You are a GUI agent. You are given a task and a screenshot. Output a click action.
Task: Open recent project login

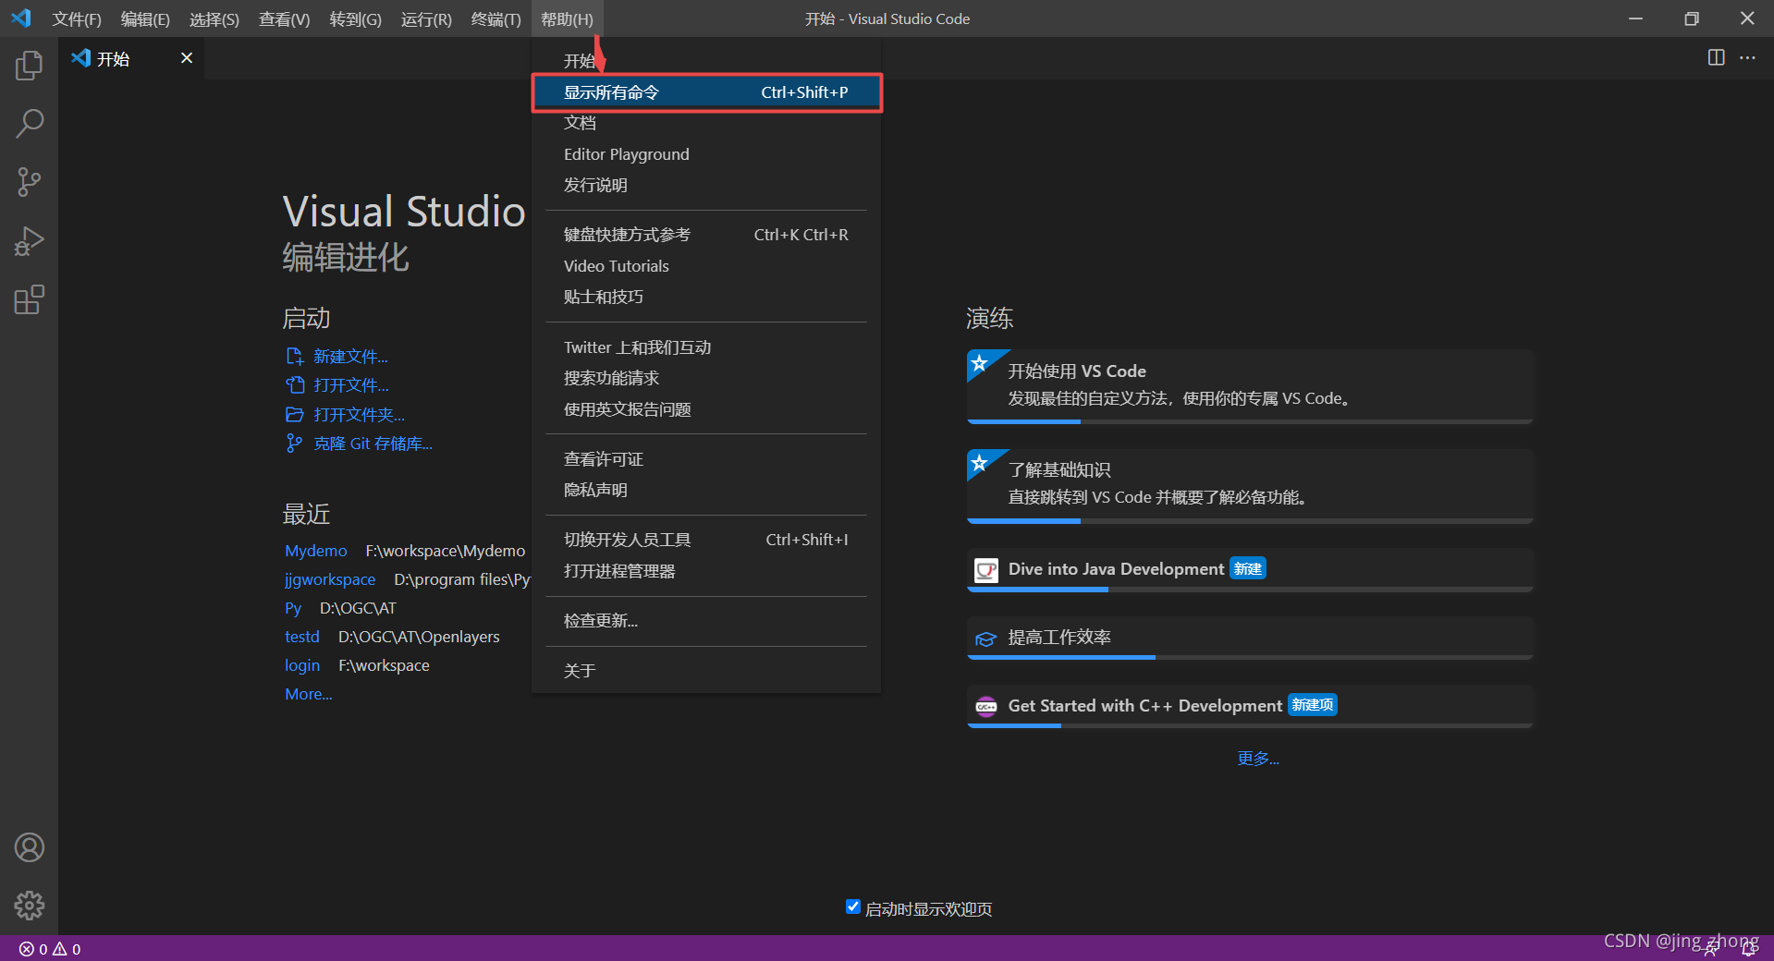tap(302, 665)
